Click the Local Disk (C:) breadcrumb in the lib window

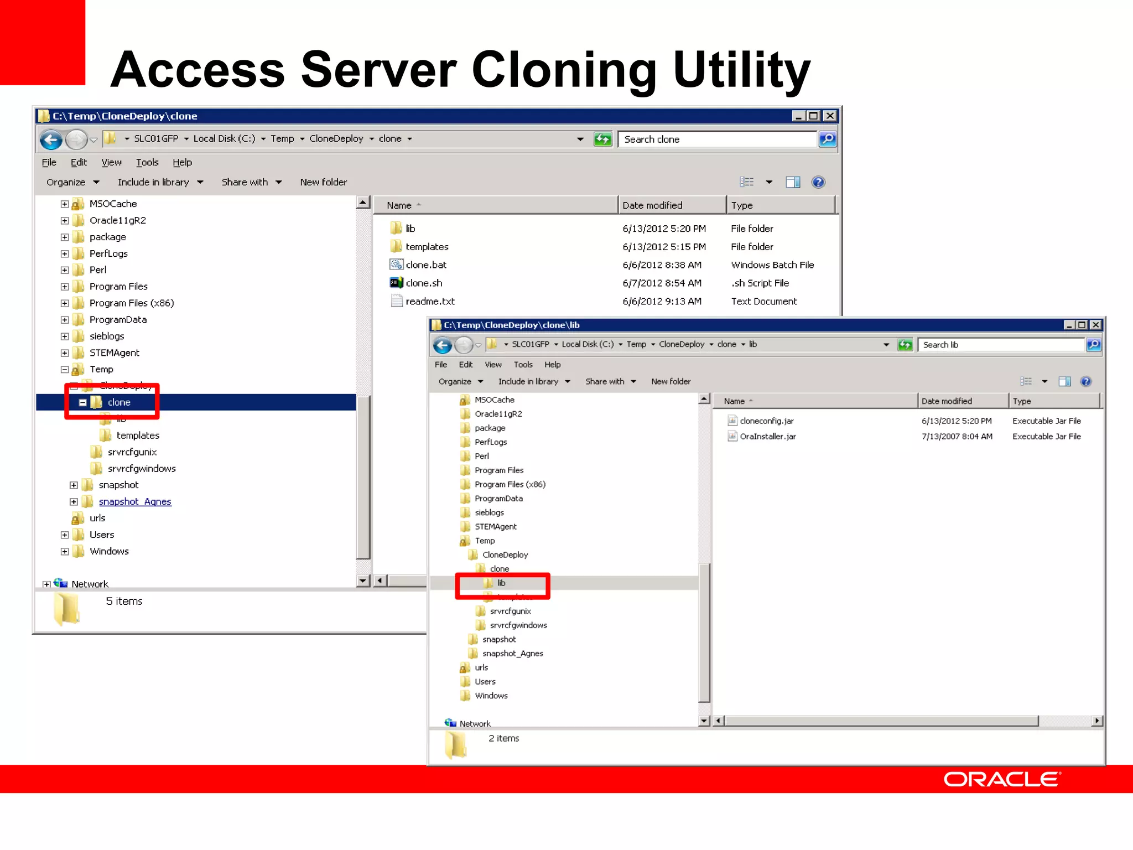click(x=588, y=344)
